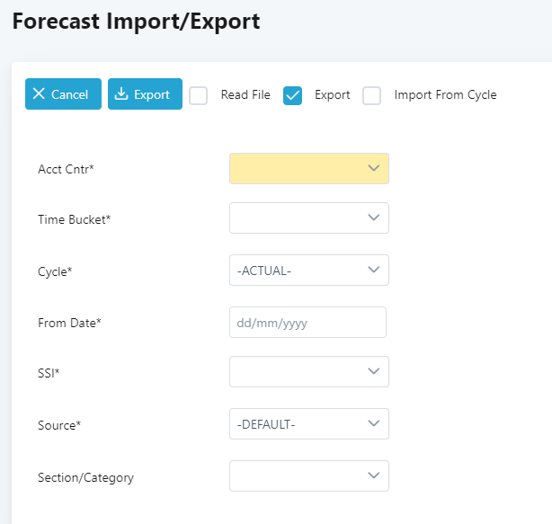The image size is (552, 524).
Task: Click the chevron arrow in SSI field
Action: click(x=374, y=372)
